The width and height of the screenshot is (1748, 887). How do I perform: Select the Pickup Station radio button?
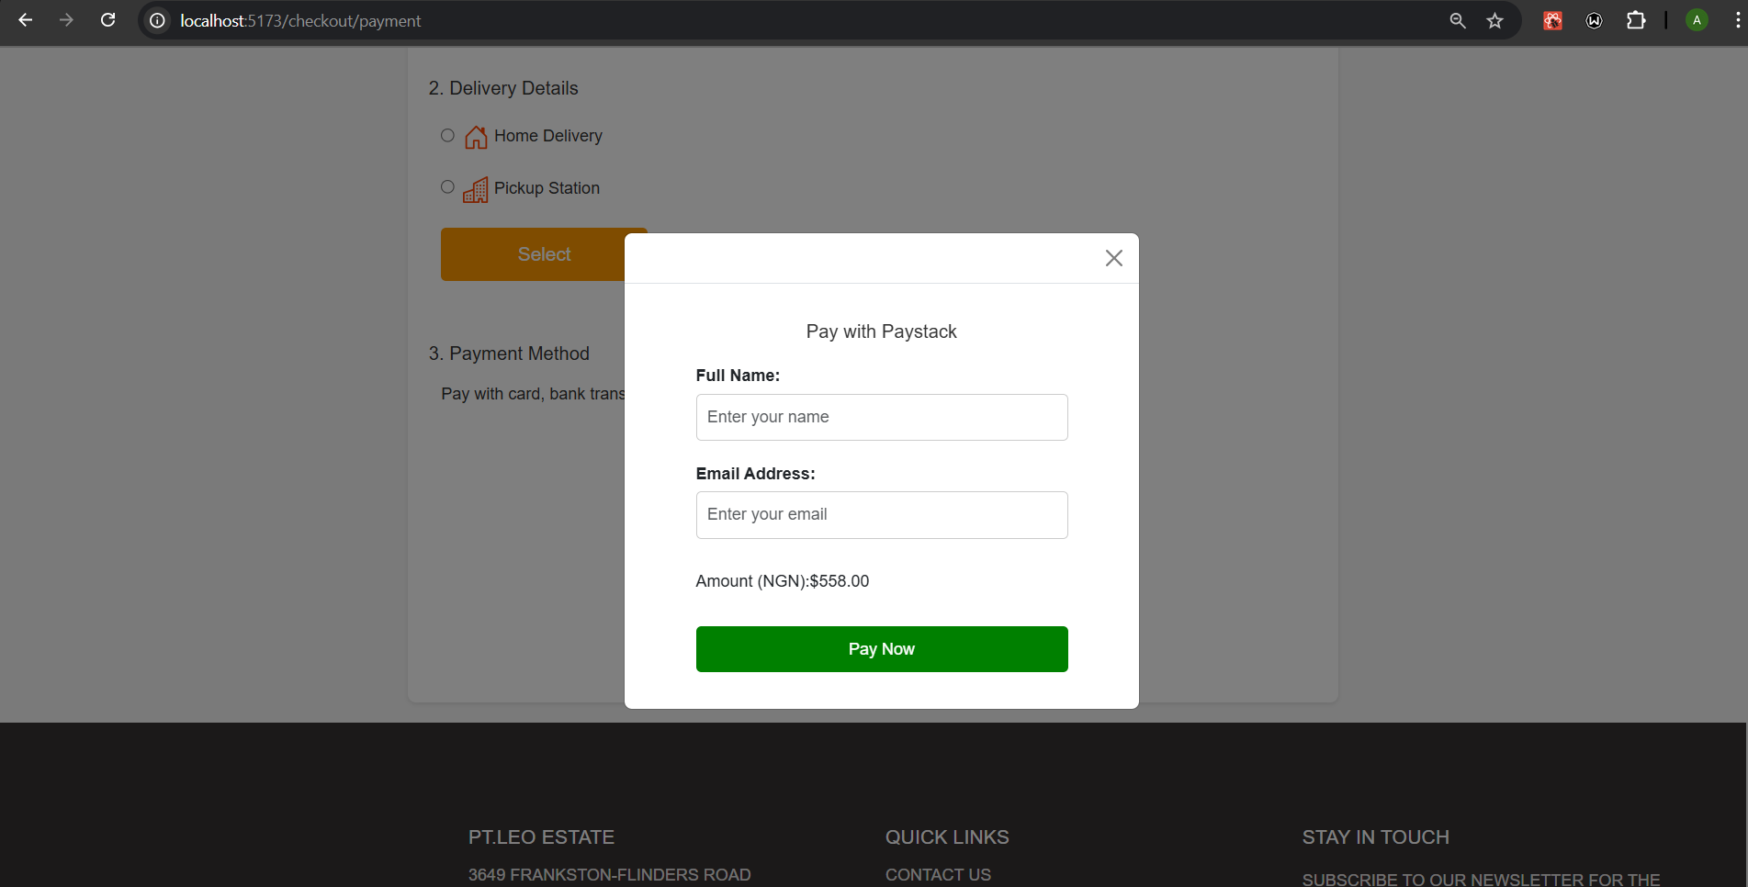coord(447,186)
